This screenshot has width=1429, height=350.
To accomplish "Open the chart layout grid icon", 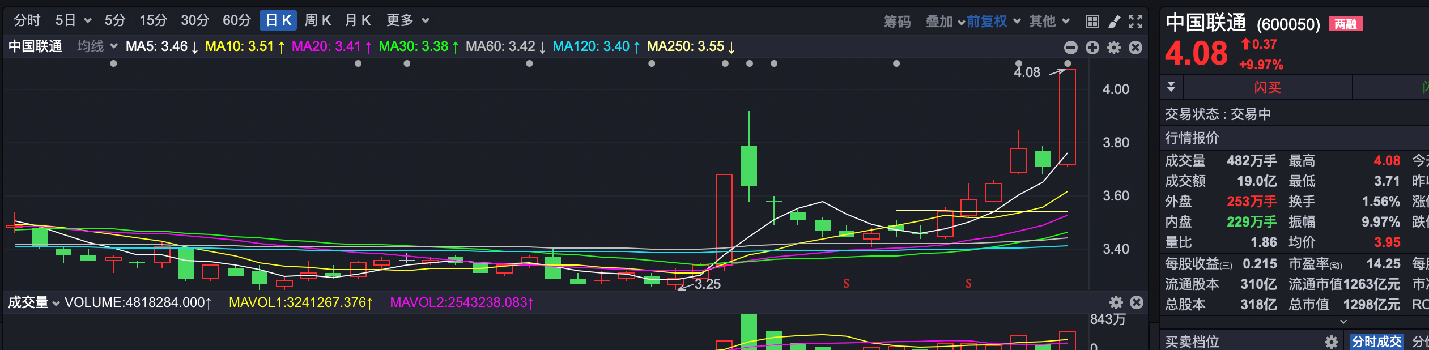I will point(1092,22).
